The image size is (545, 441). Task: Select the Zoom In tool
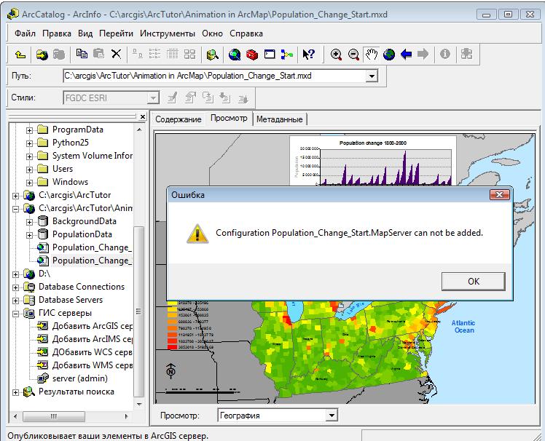coord(336,54)
